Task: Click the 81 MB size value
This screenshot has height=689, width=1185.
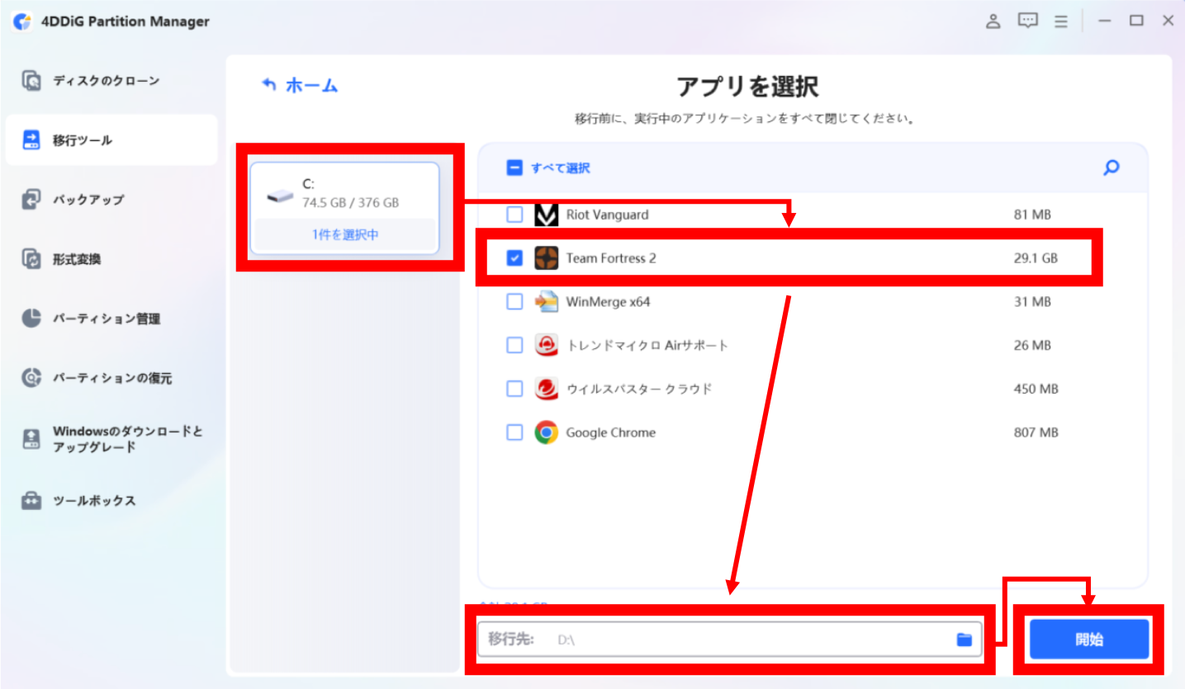Action: pos(1031,215)
